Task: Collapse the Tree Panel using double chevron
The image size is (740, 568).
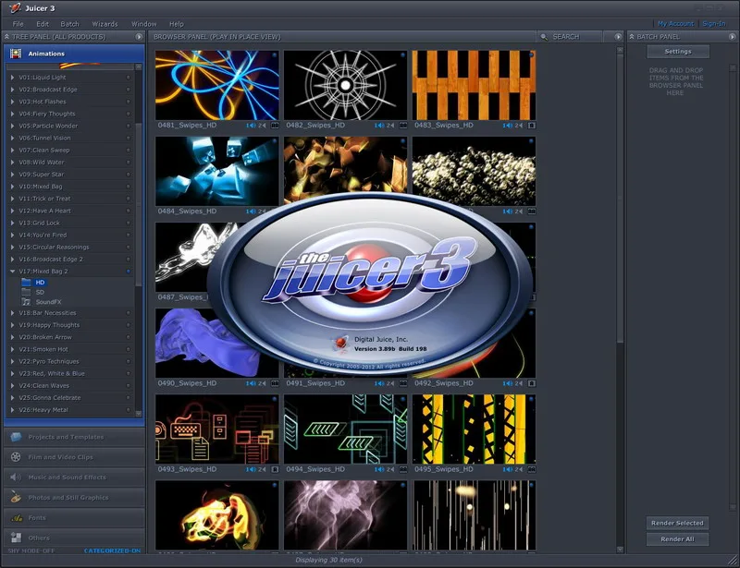Action: coord(6,37)
